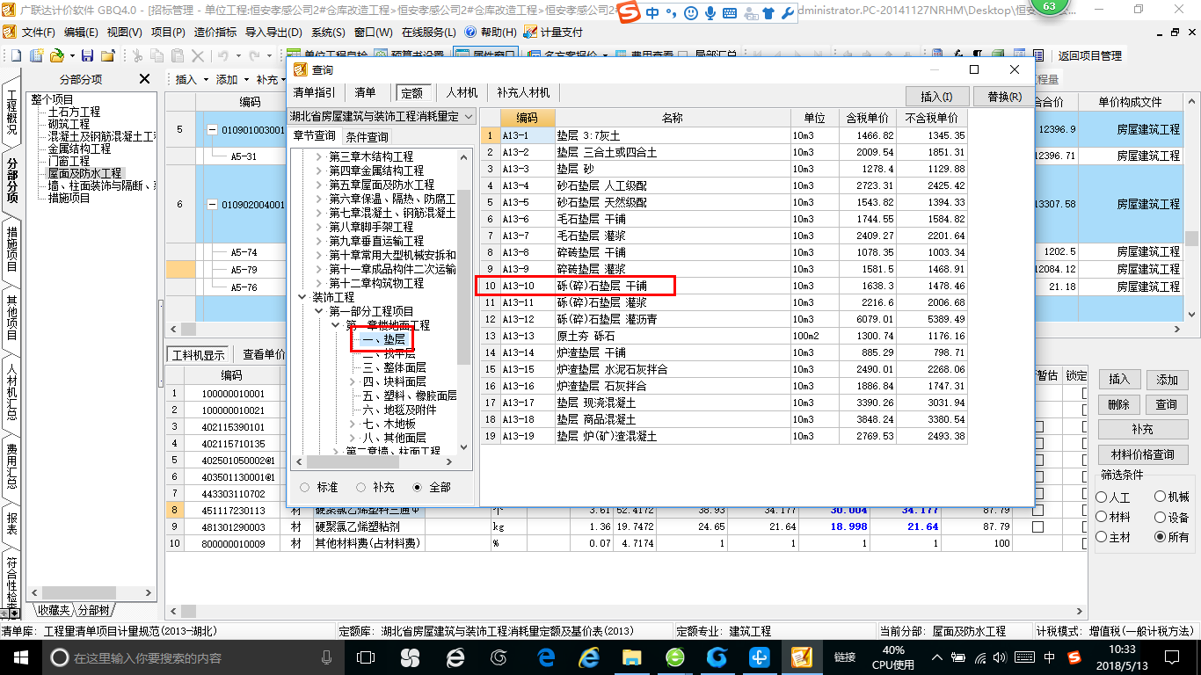Switch to the 人材机 tab in dialog

tap(462, 92)
